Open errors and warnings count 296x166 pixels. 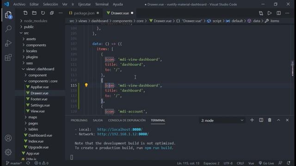point(41,163)
